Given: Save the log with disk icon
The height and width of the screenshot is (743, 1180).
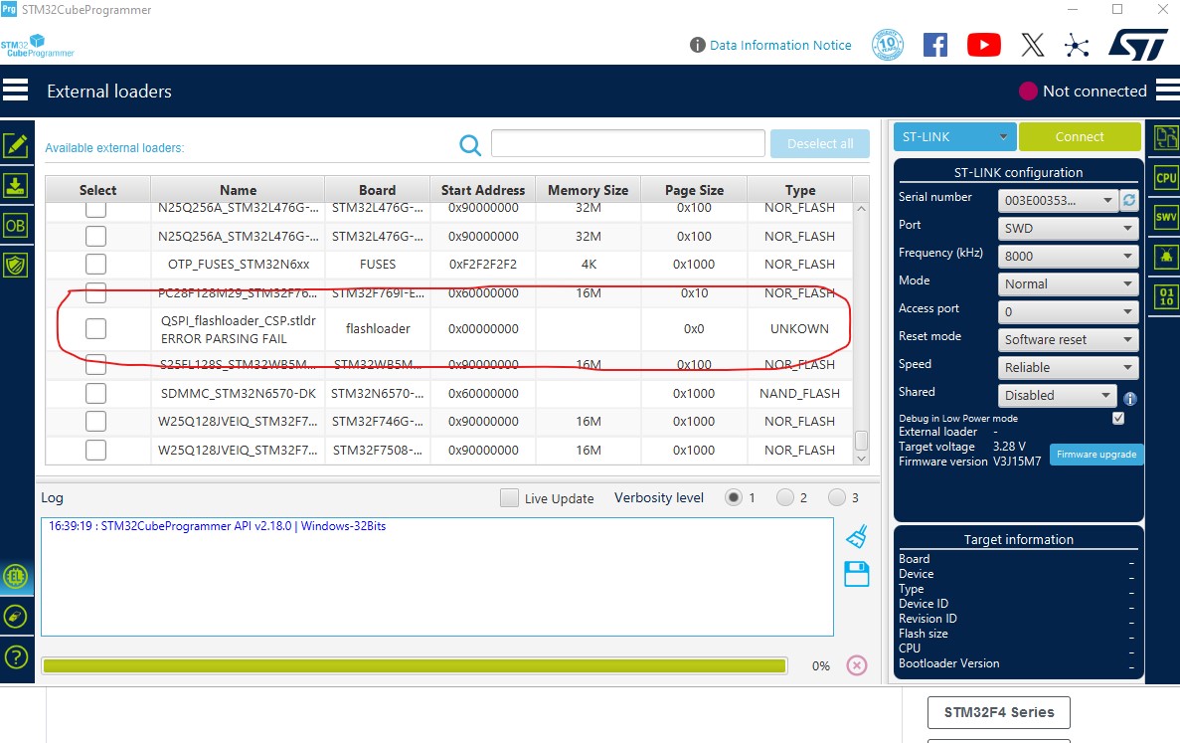Looking at the screenshot, I should [857, 574].
